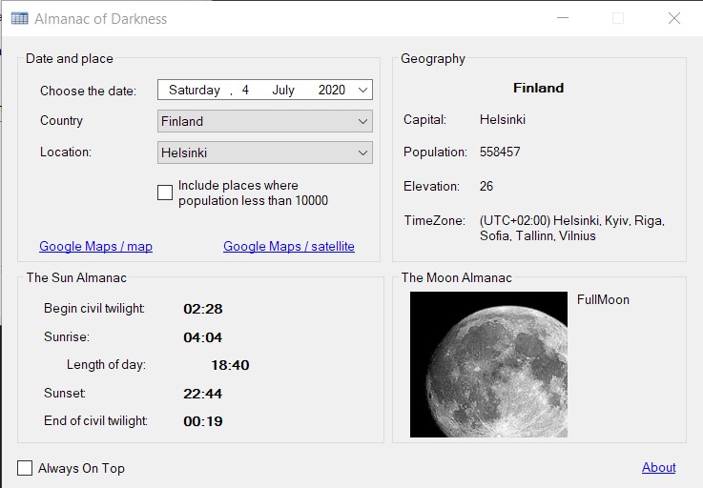Select the month July in the date field
703x488 pixels.
[283, 91]
